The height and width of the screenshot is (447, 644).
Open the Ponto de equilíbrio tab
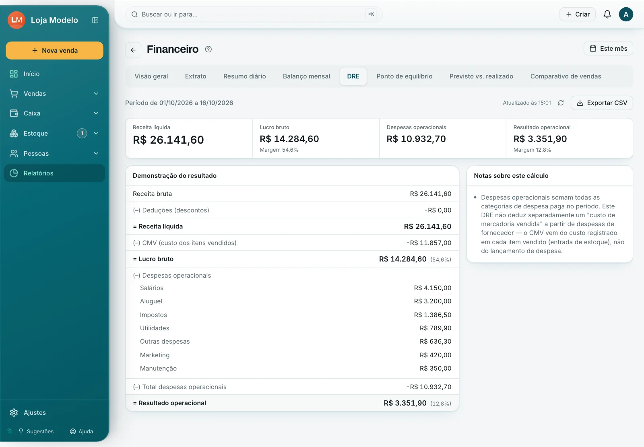coord(405,76)
